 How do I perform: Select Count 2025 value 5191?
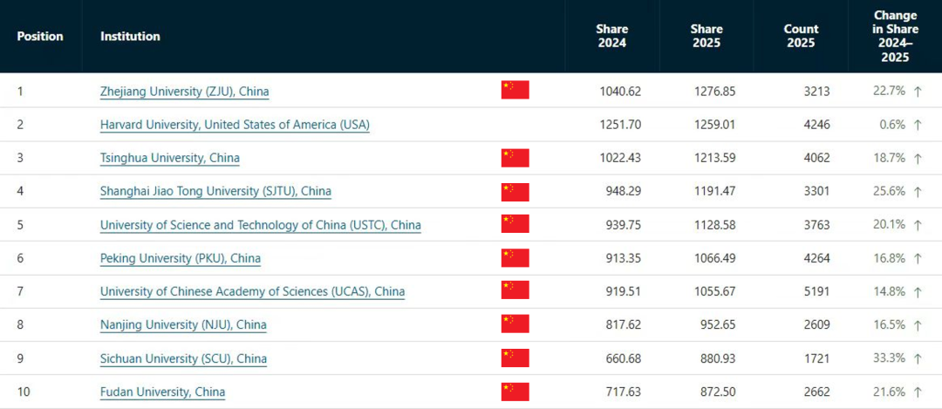click(817, 292)
